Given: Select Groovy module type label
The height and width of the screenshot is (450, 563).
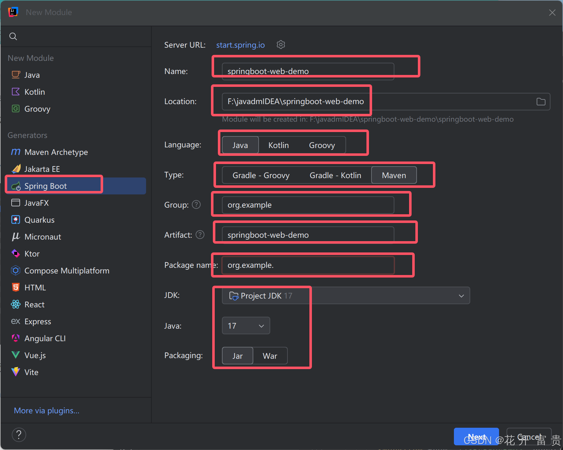Looking at the screenshot, I should [x=37, y=109].
